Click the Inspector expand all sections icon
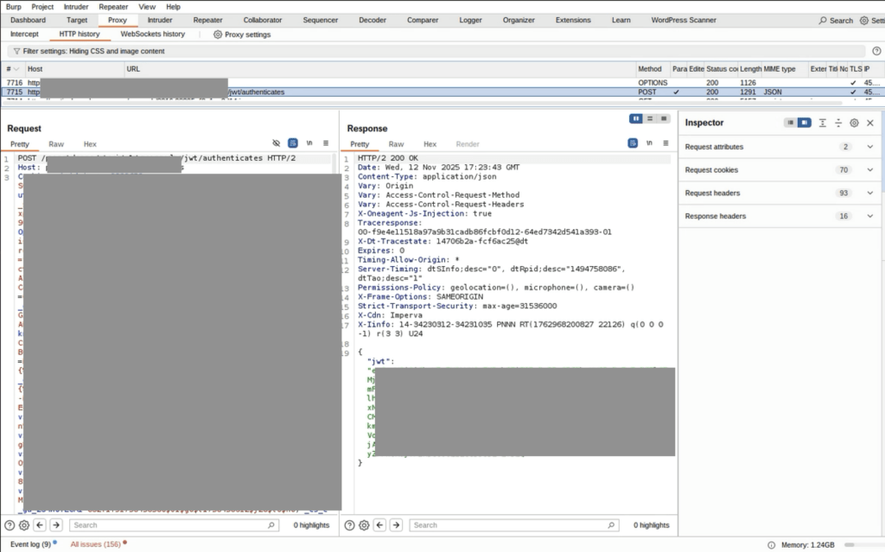 pos(823,124)
